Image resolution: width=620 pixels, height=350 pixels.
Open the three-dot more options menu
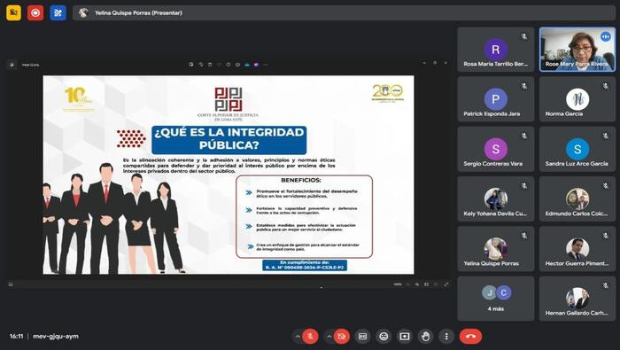click(446, 336)
